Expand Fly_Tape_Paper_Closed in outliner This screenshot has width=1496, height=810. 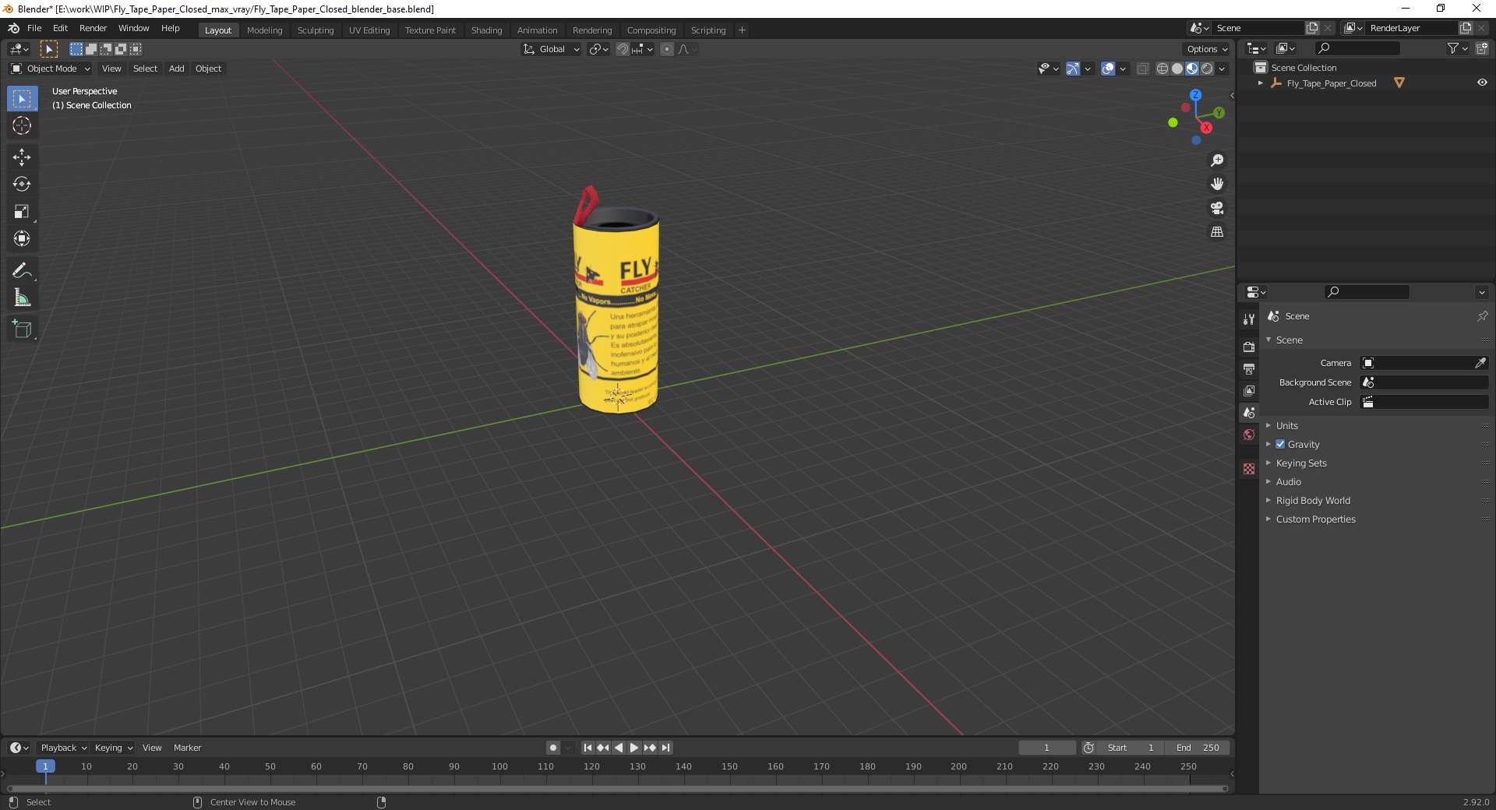[x=1261, y=83]
